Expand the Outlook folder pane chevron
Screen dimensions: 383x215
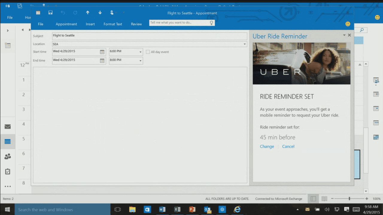tap(8, 30)
